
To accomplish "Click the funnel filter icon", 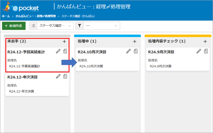I will pos(79,26).
